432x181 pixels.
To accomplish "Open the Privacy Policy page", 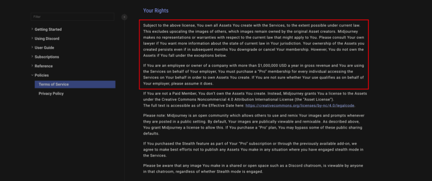I will click(x=51, y=94).
